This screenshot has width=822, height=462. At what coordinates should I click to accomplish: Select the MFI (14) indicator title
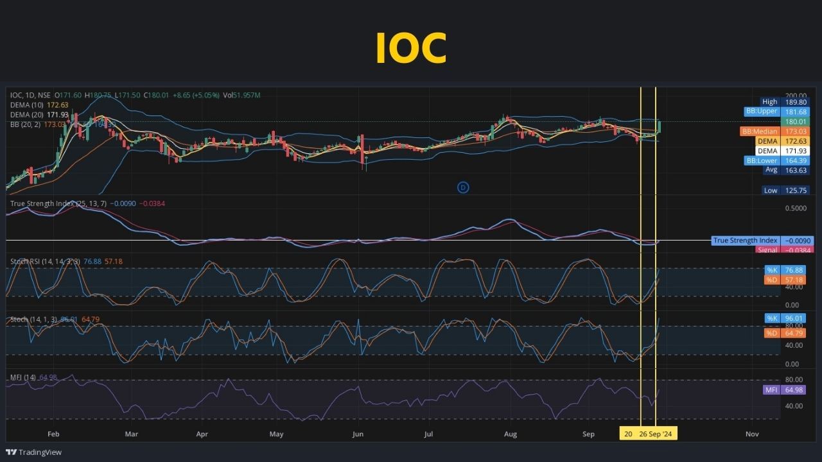pyautogui.click(x=22, y=377)
